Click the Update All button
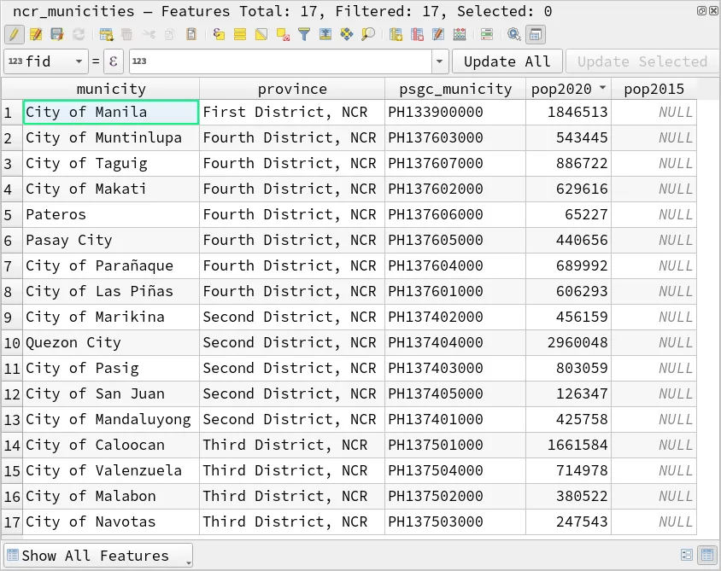 507,61
